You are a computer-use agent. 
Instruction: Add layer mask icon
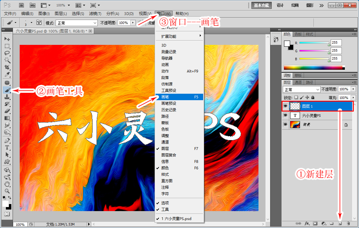click(315, 223)
